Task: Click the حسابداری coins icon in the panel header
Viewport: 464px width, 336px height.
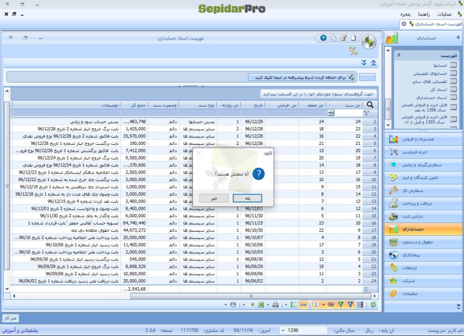Action: [x=392, y=38]
